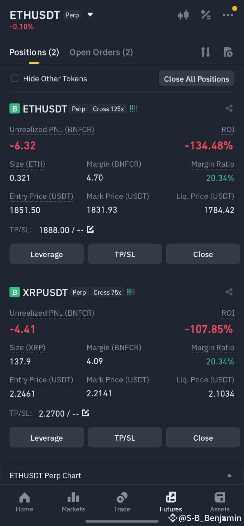Screen dimensions: 244x526
Task: Close the ETHUSDT position
Action: [203, 254]
